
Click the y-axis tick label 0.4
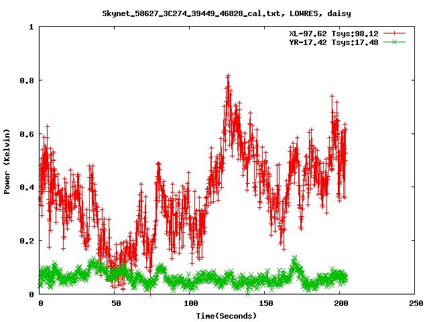tap(27, 188)
